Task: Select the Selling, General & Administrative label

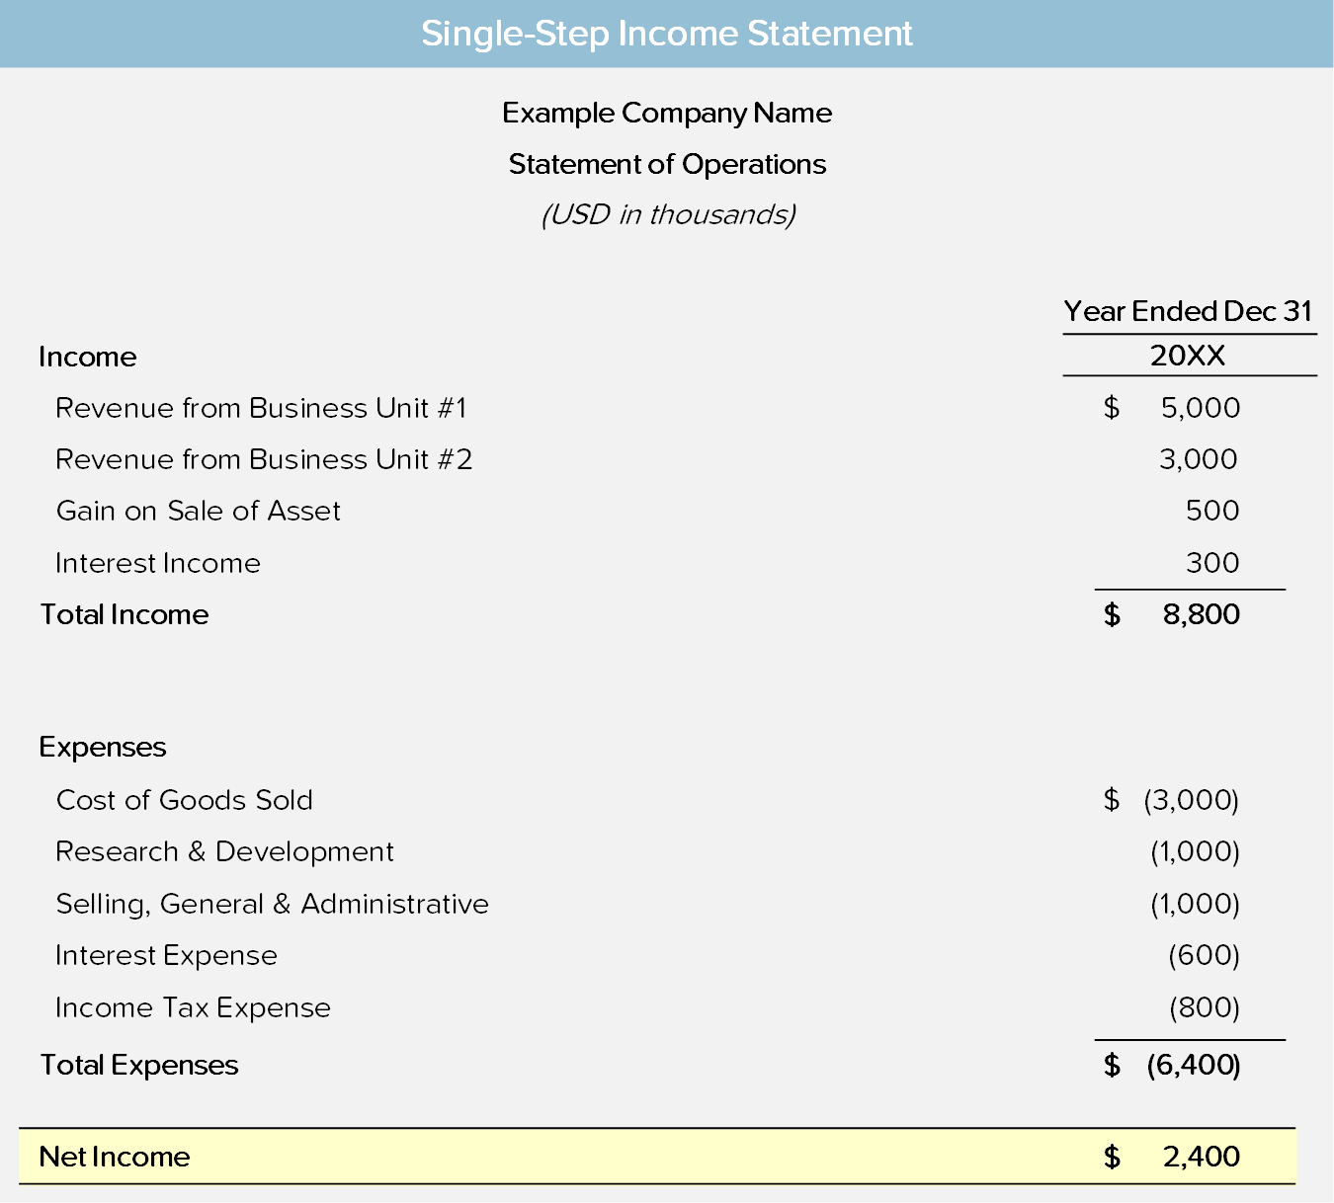Action: point(273,904)
